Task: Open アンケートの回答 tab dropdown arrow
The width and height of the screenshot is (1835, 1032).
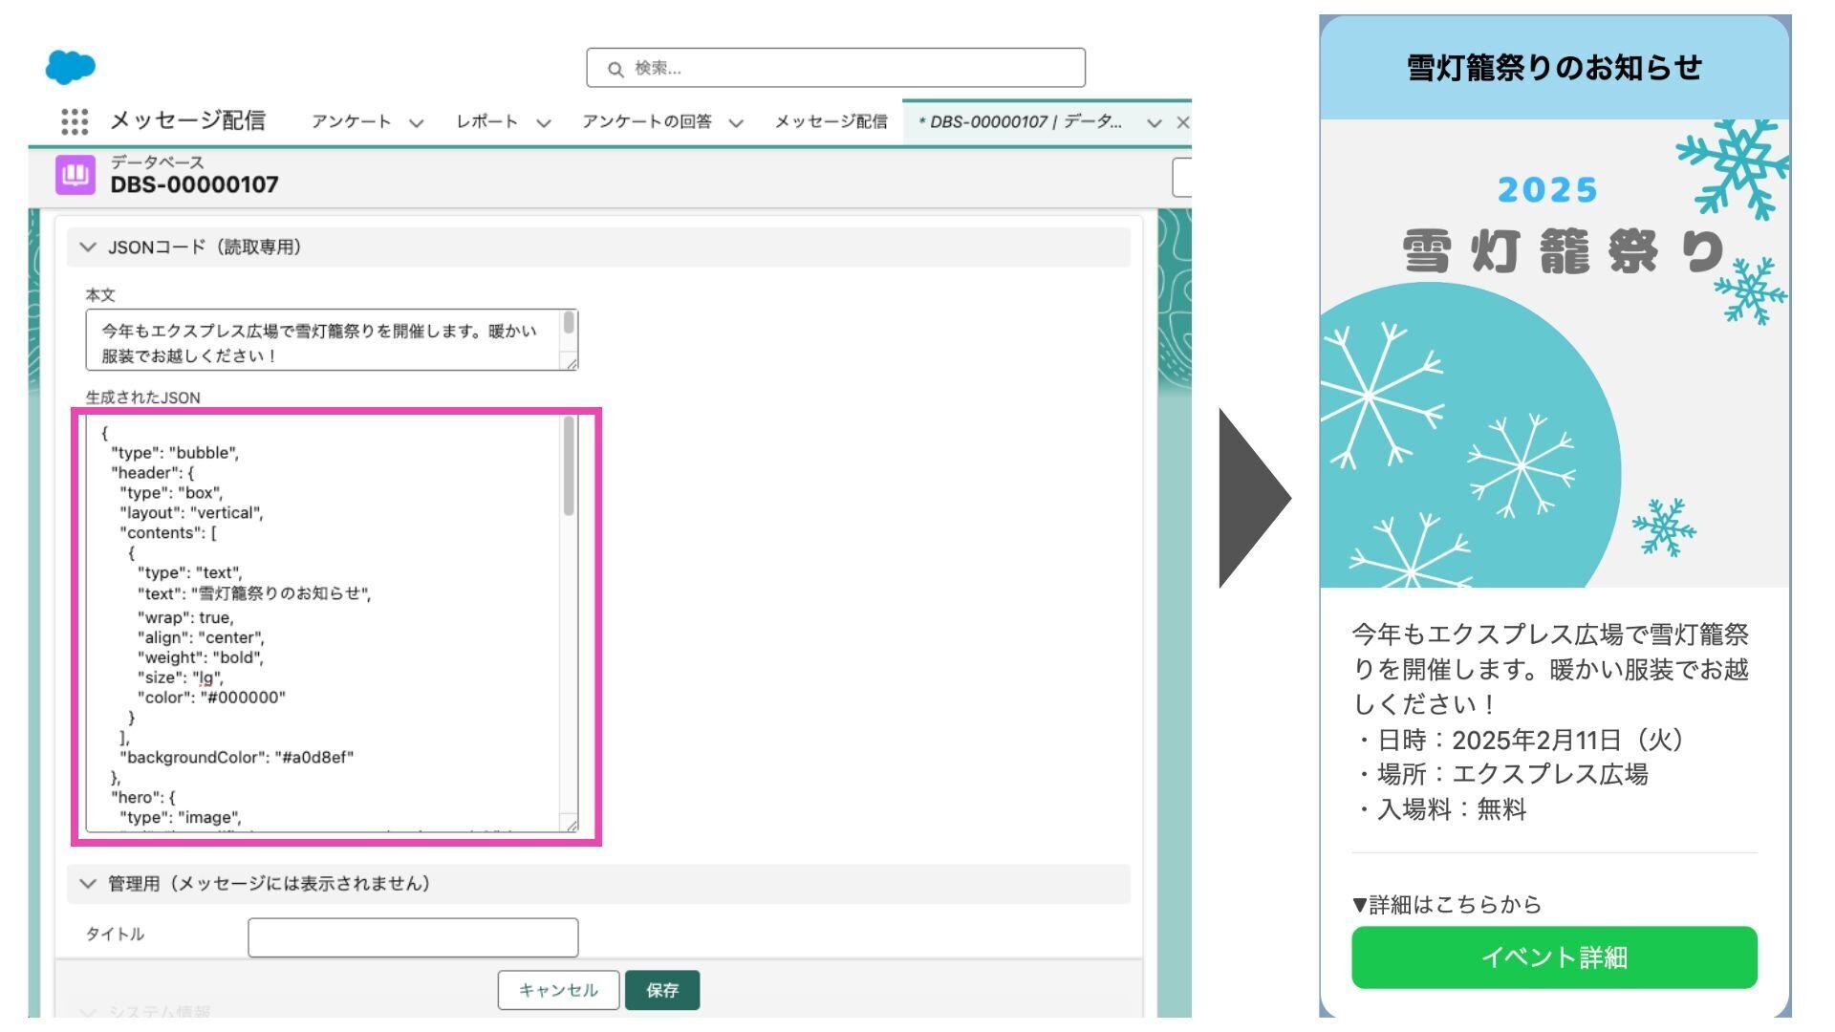Action: [x=735, y=122]
